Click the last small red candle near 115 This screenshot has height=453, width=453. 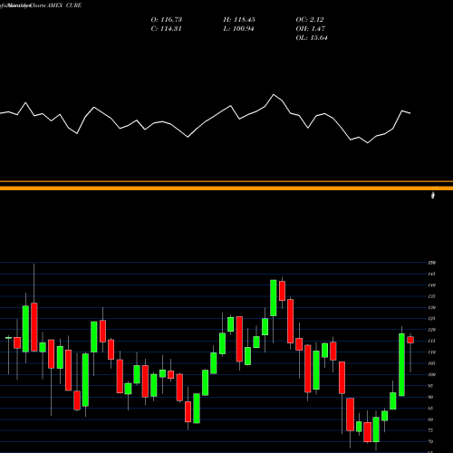(410, 340)
